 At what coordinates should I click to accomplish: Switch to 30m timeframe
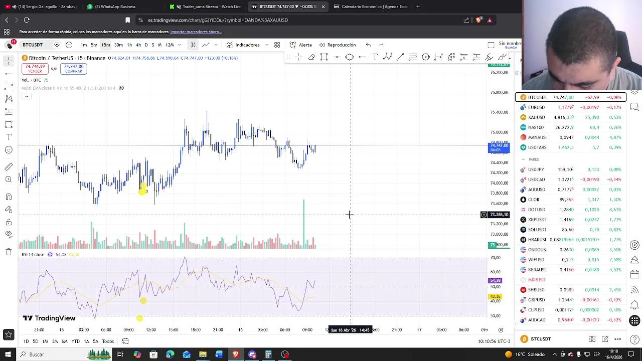pos(118,45)
